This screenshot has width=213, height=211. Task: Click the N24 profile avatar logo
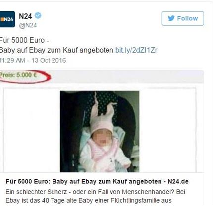[7, 19]
